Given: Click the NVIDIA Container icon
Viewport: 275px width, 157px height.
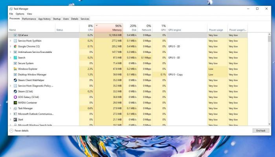Looking at the screenshot, I should click(15, 103).
